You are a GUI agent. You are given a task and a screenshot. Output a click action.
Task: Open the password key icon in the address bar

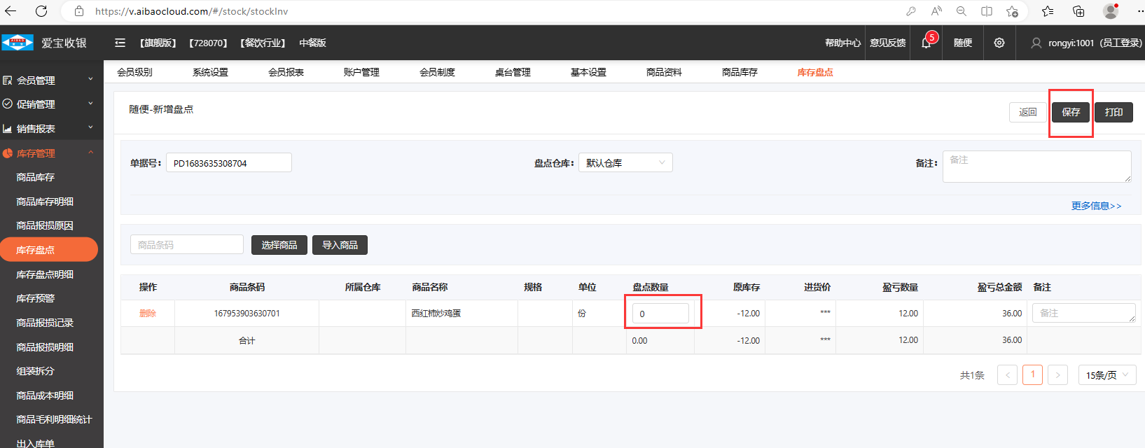tap(910, 11)
